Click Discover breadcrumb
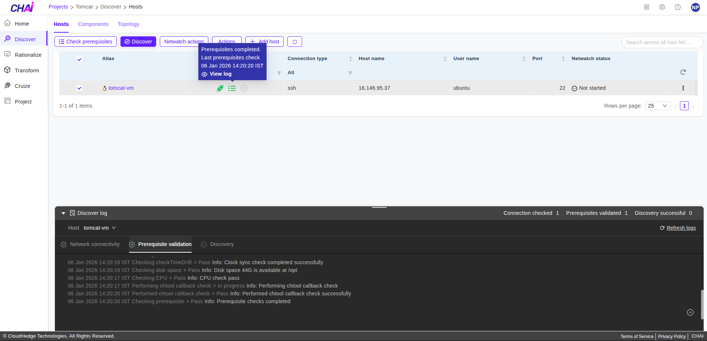This screenshot has width=707, height=341. (111, 7)
